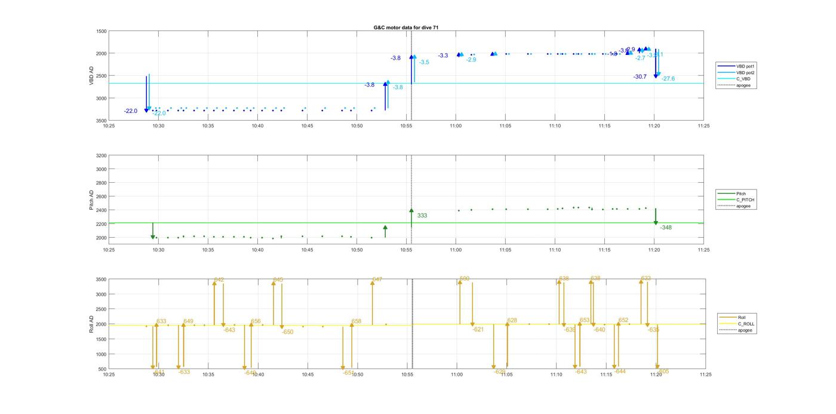
Task: Click the '11:00' x-tick under the Pitch plot
Action: pyautogui.click(x=456, y=250)
